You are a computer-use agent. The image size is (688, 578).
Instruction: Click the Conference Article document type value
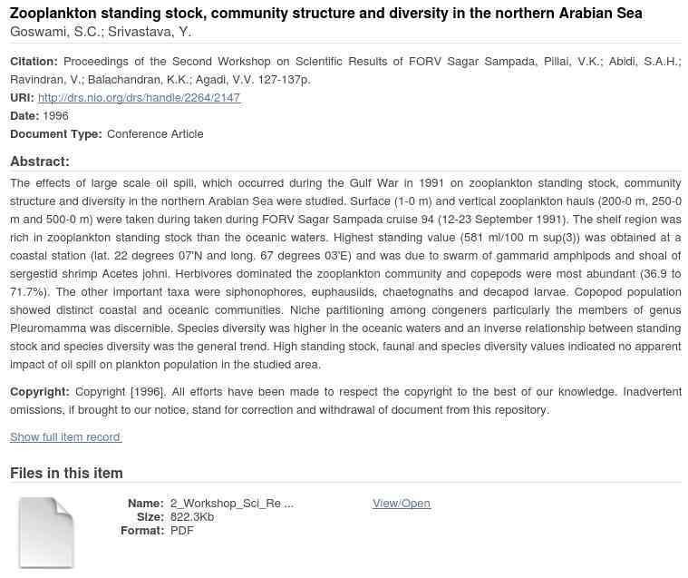(x=155, y=134)
